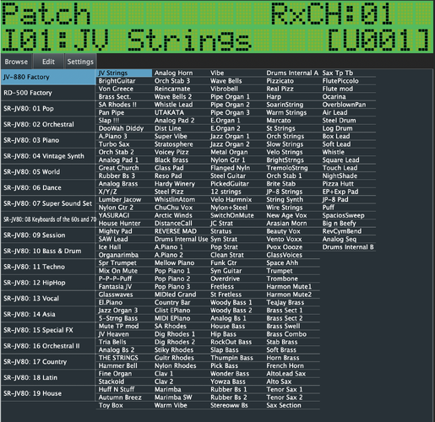Choose SR-JV80: 15 Special FX bank
The width and height of the screenshot is (435, 422).
[48, 330]
